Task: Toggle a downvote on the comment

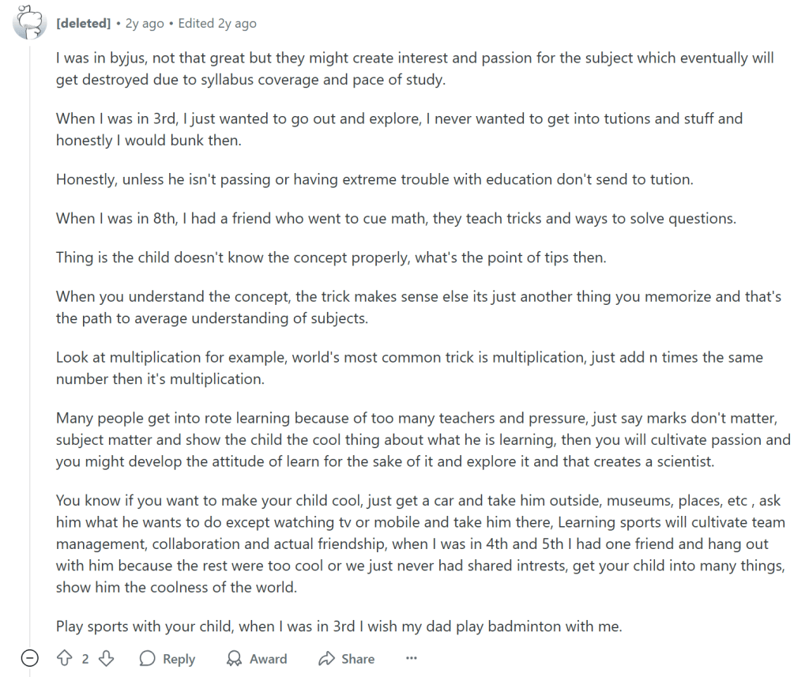Action: click(107, 658)
